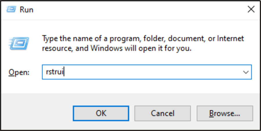Image resolution: width=261 pixels, height=131 pixels.
Task: Click the large Run program icon
Action: [x=19, y=43]
